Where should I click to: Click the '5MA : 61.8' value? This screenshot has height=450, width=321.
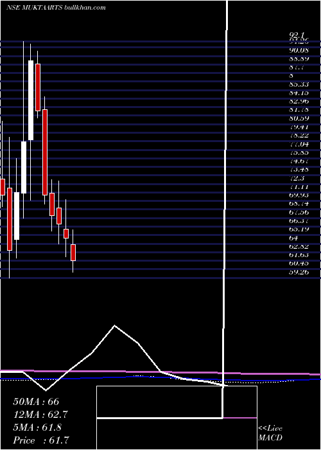pyautogui.click(x=37, y=428)
